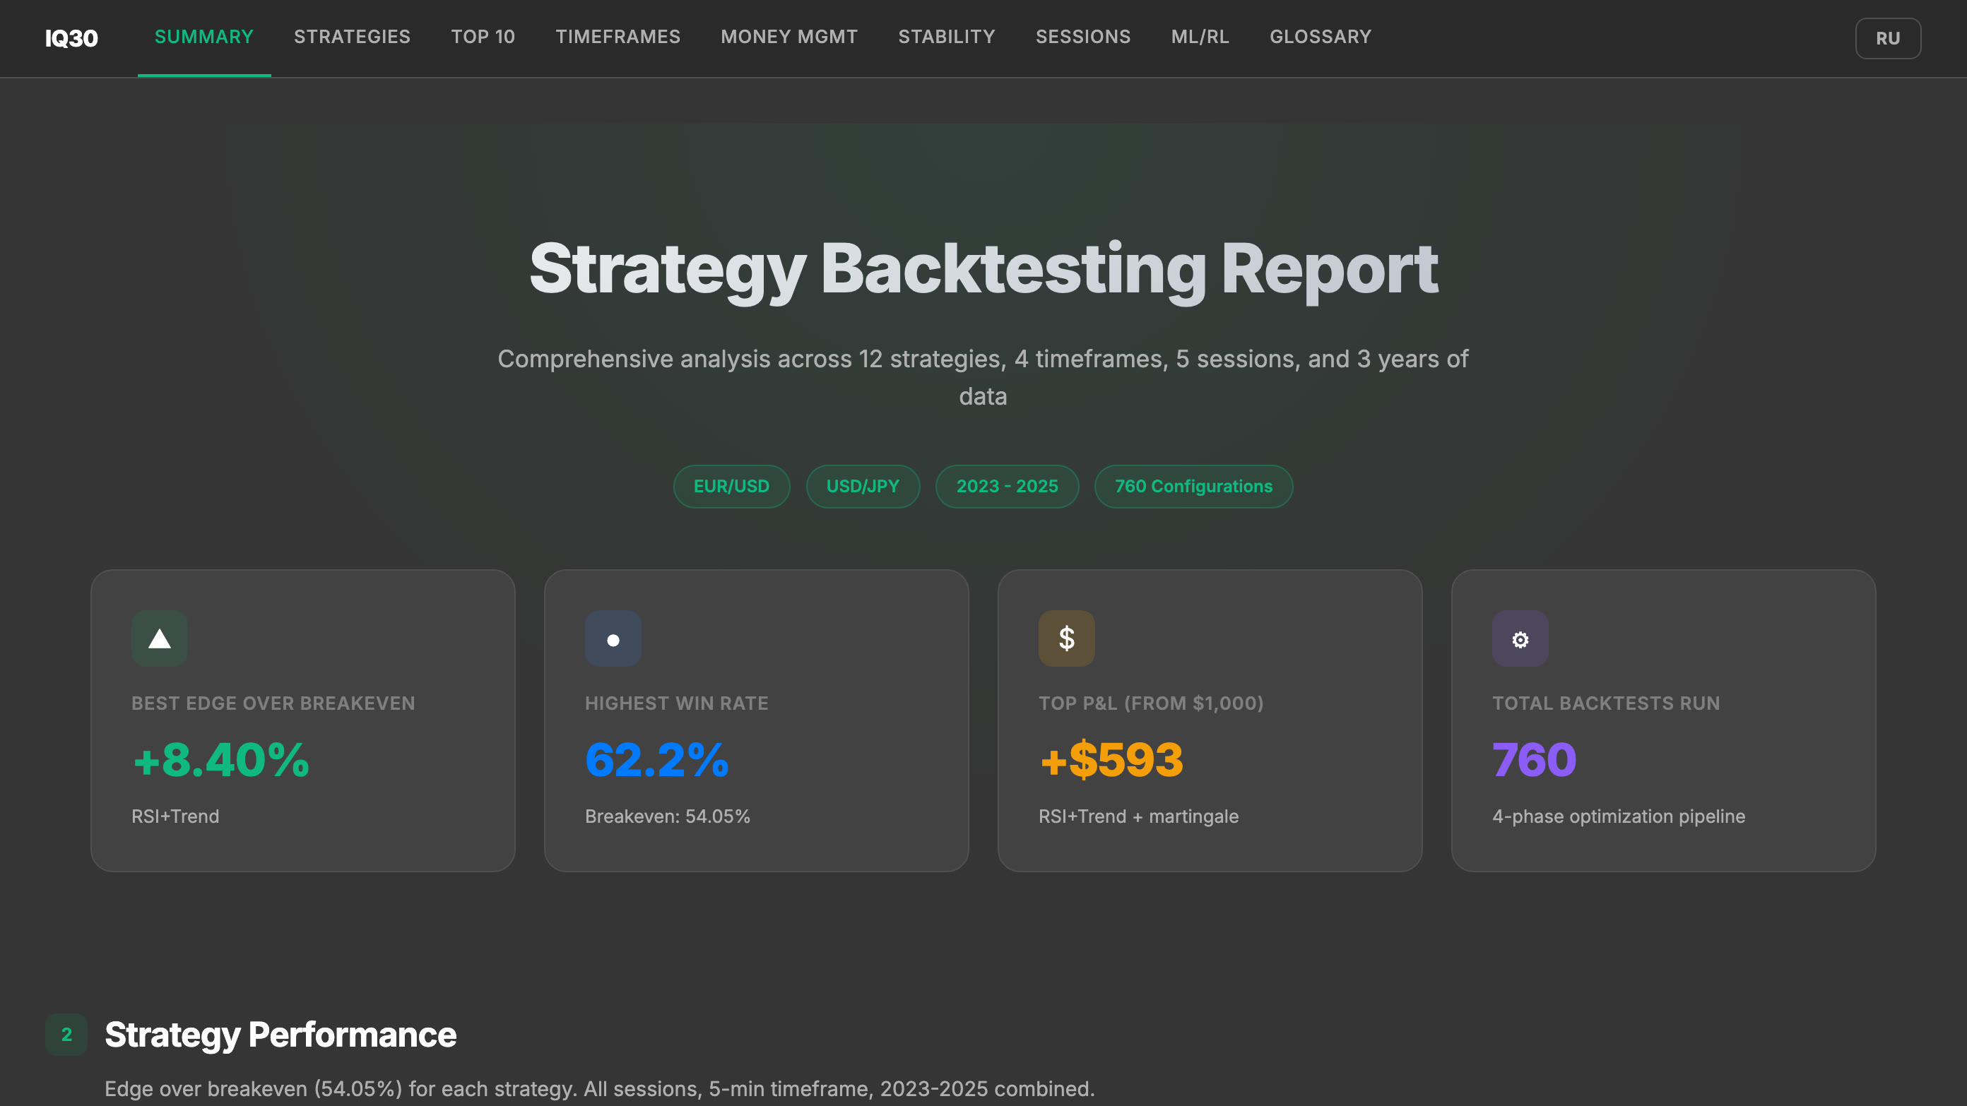Click the 4-phase optimization pipeline caption
This screenshot has width=1967, height=1106.
tap(1619, 816)
